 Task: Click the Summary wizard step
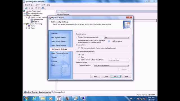pyautogui.click(x=54, y=57)
